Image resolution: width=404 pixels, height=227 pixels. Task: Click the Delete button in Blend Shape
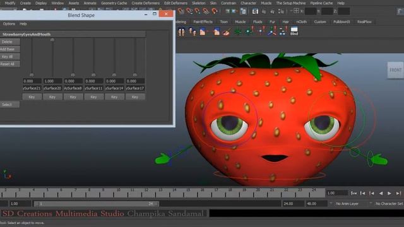pyautogui.click(x=9, y=42)
